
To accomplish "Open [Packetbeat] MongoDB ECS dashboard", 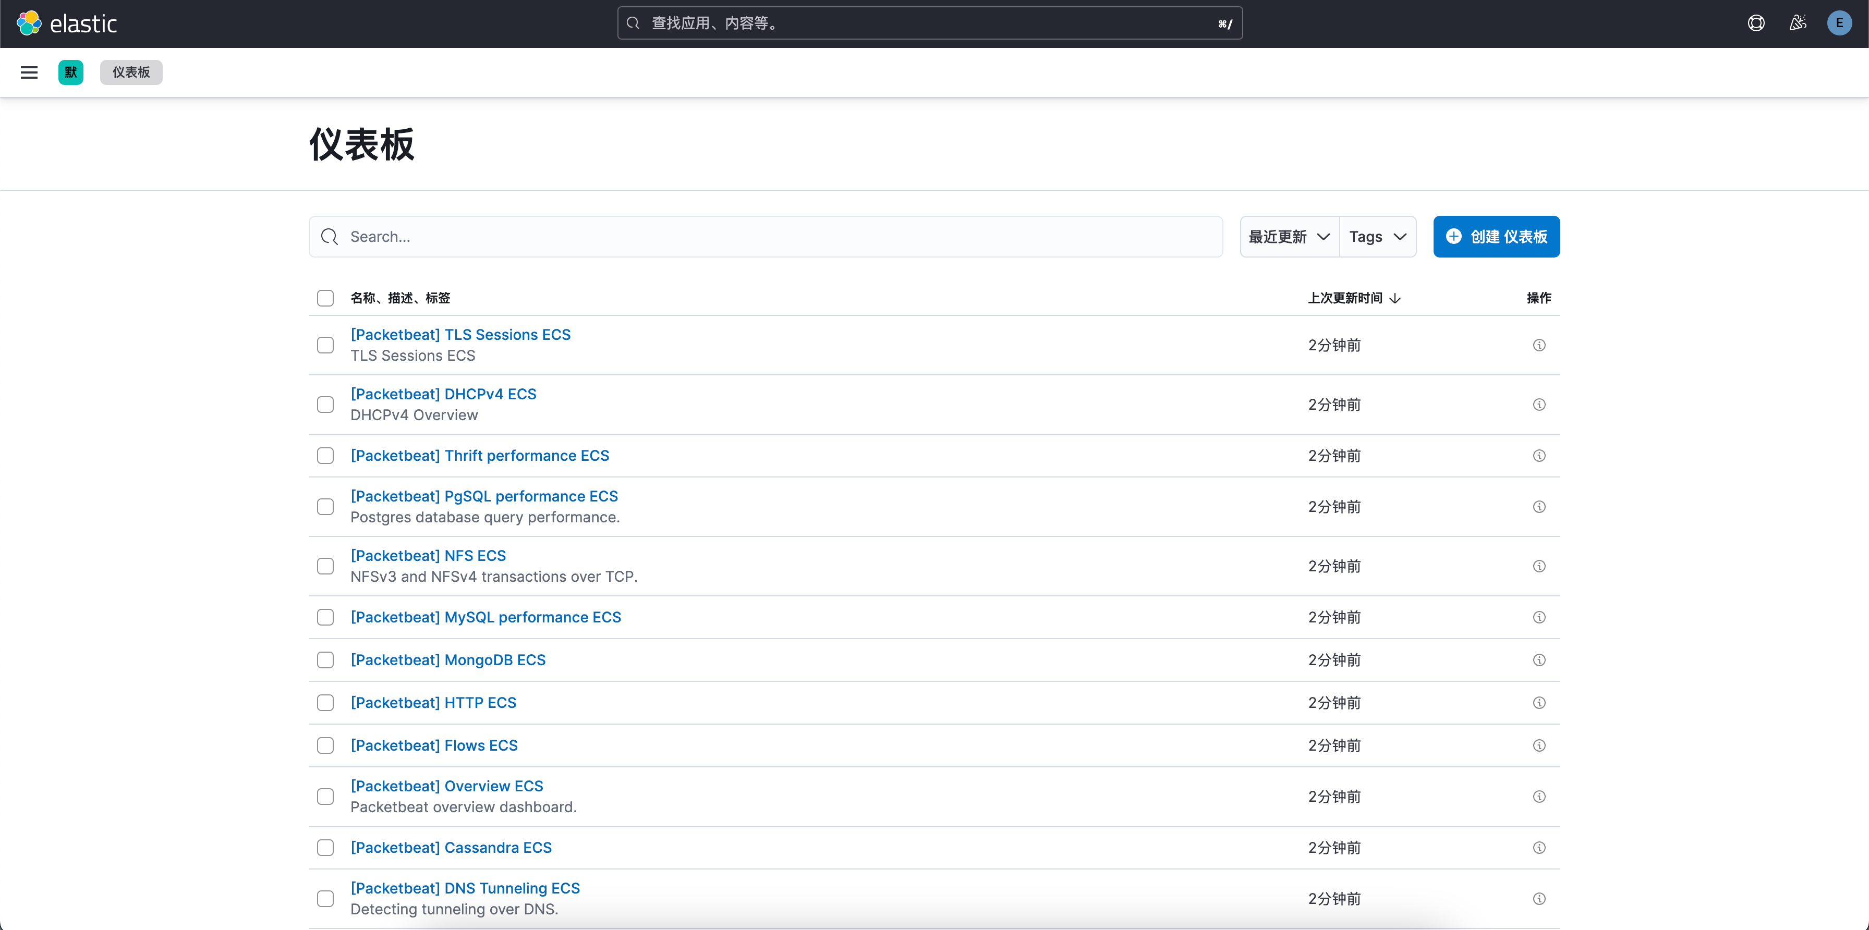I will click(447, 660).
